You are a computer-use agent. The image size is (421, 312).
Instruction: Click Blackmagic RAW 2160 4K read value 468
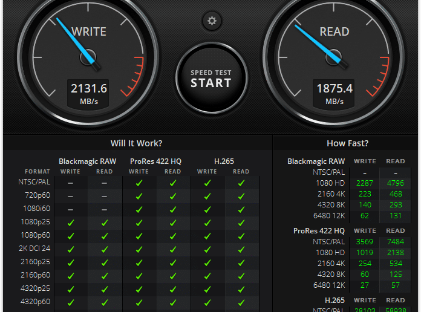396,194
